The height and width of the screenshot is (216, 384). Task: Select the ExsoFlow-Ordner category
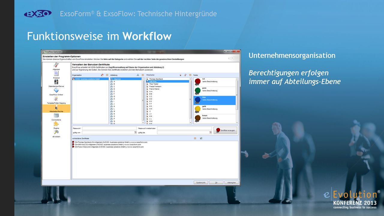56,91
